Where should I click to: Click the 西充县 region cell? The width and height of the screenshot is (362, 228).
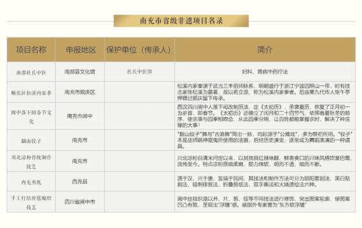[79, 182]
